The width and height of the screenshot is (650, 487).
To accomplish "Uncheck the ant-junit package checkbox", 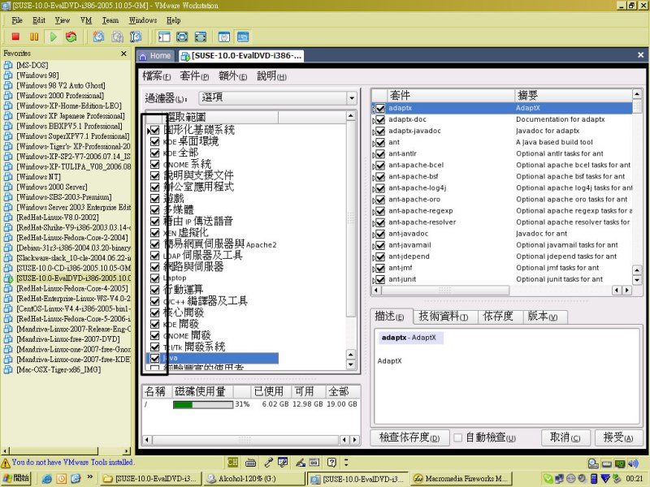I will click(380, 279).
